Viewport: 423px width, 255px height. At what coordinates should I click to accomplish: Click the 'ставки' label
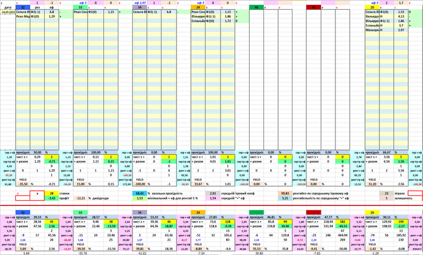click(x=65, y=193)
